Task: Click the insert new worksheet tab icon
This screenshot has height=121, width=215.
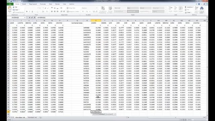Action: tap(40, 117)
